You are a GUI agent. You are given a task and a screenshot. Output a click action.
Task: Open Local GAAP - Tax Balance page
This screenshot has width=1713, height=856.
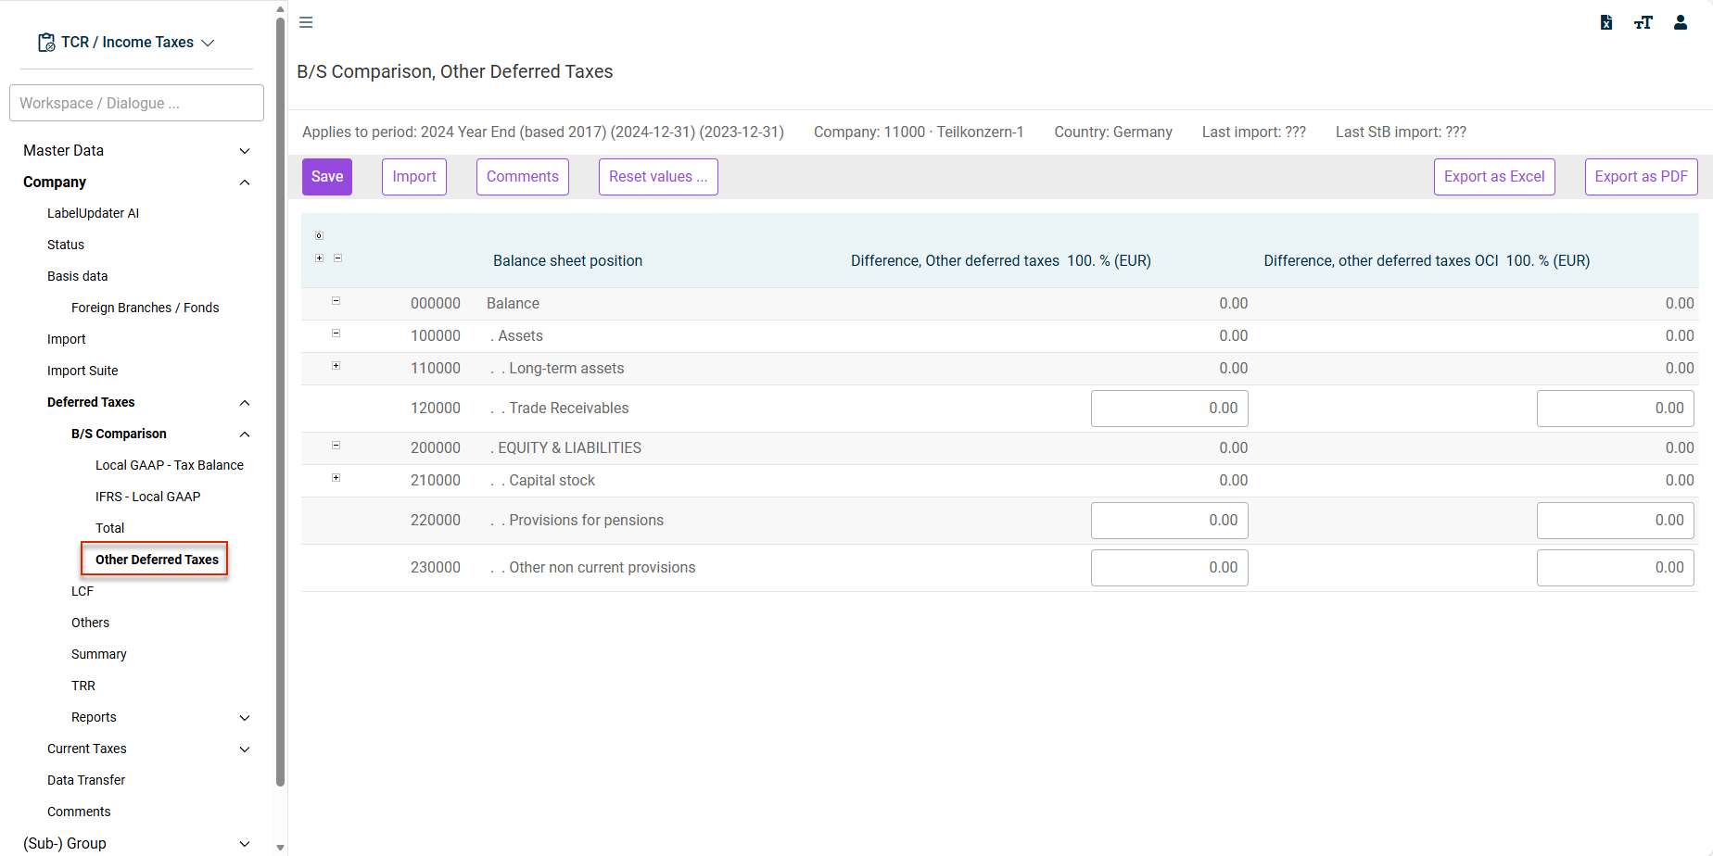tap(170, 465)
